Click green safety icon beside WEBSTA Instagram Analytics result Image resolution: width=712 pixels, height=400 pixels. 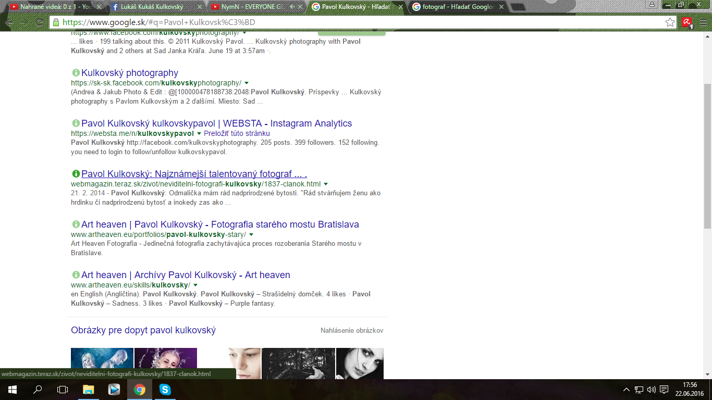coord(76,123)
